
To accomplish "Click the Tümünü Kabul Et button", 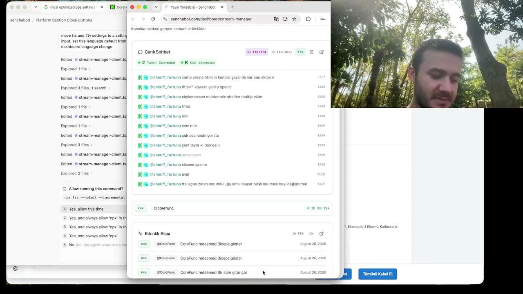I will [x=378, y=274].
